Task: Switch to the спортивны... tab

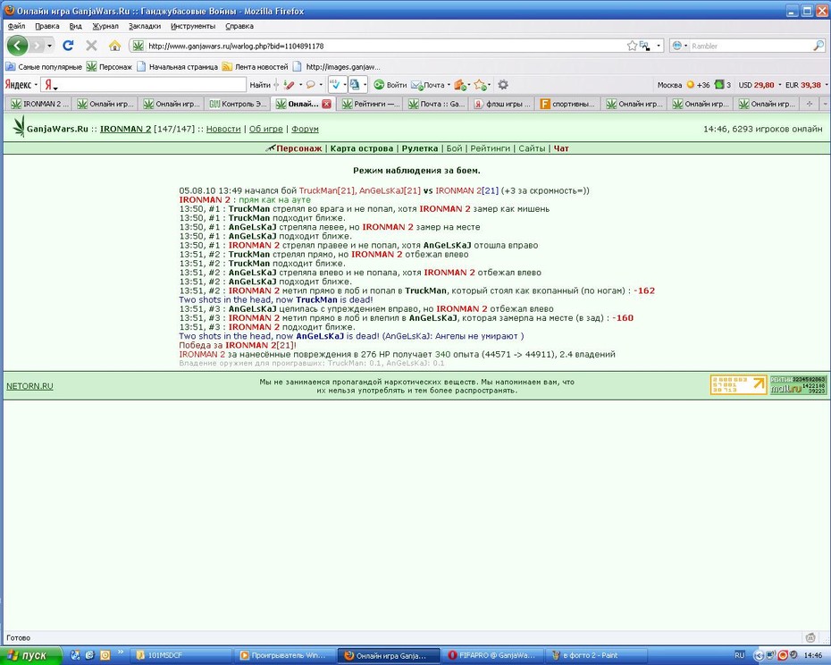Action: click(568, 104)
